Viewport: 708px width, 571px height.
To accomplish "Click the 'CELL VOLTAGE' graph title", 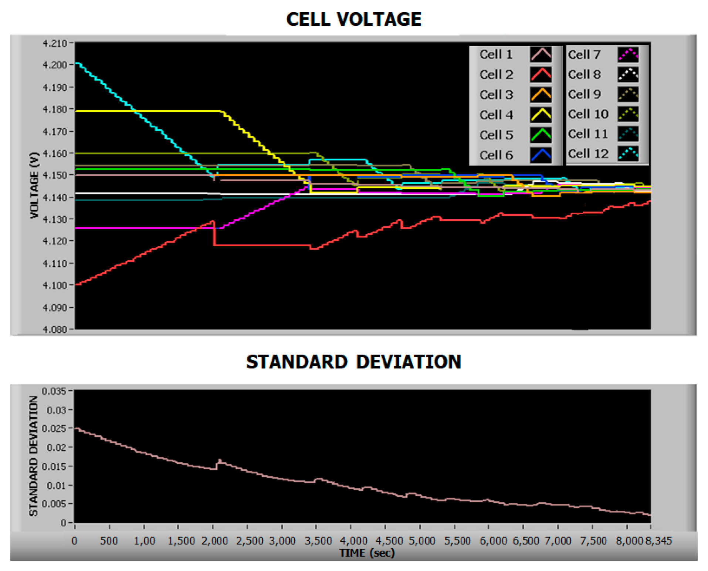I will coord(354,19).
